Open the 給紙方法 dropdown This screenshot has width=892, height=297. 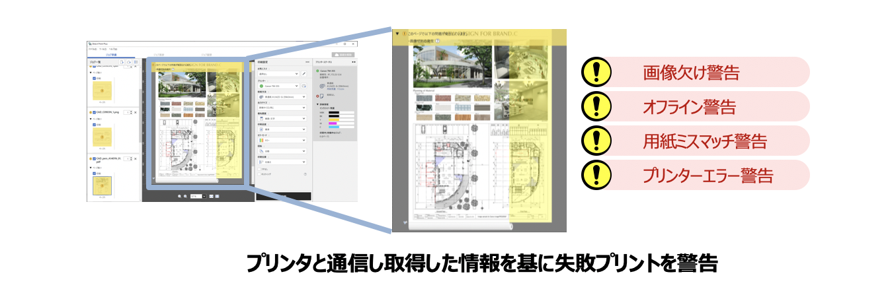click(x=284, y=97)
